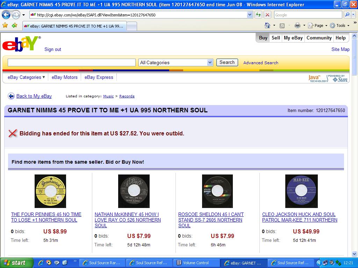Screen dimensions: 358x268
Task: Open the Favorites Center star icon
Action: tap(5, 25)
